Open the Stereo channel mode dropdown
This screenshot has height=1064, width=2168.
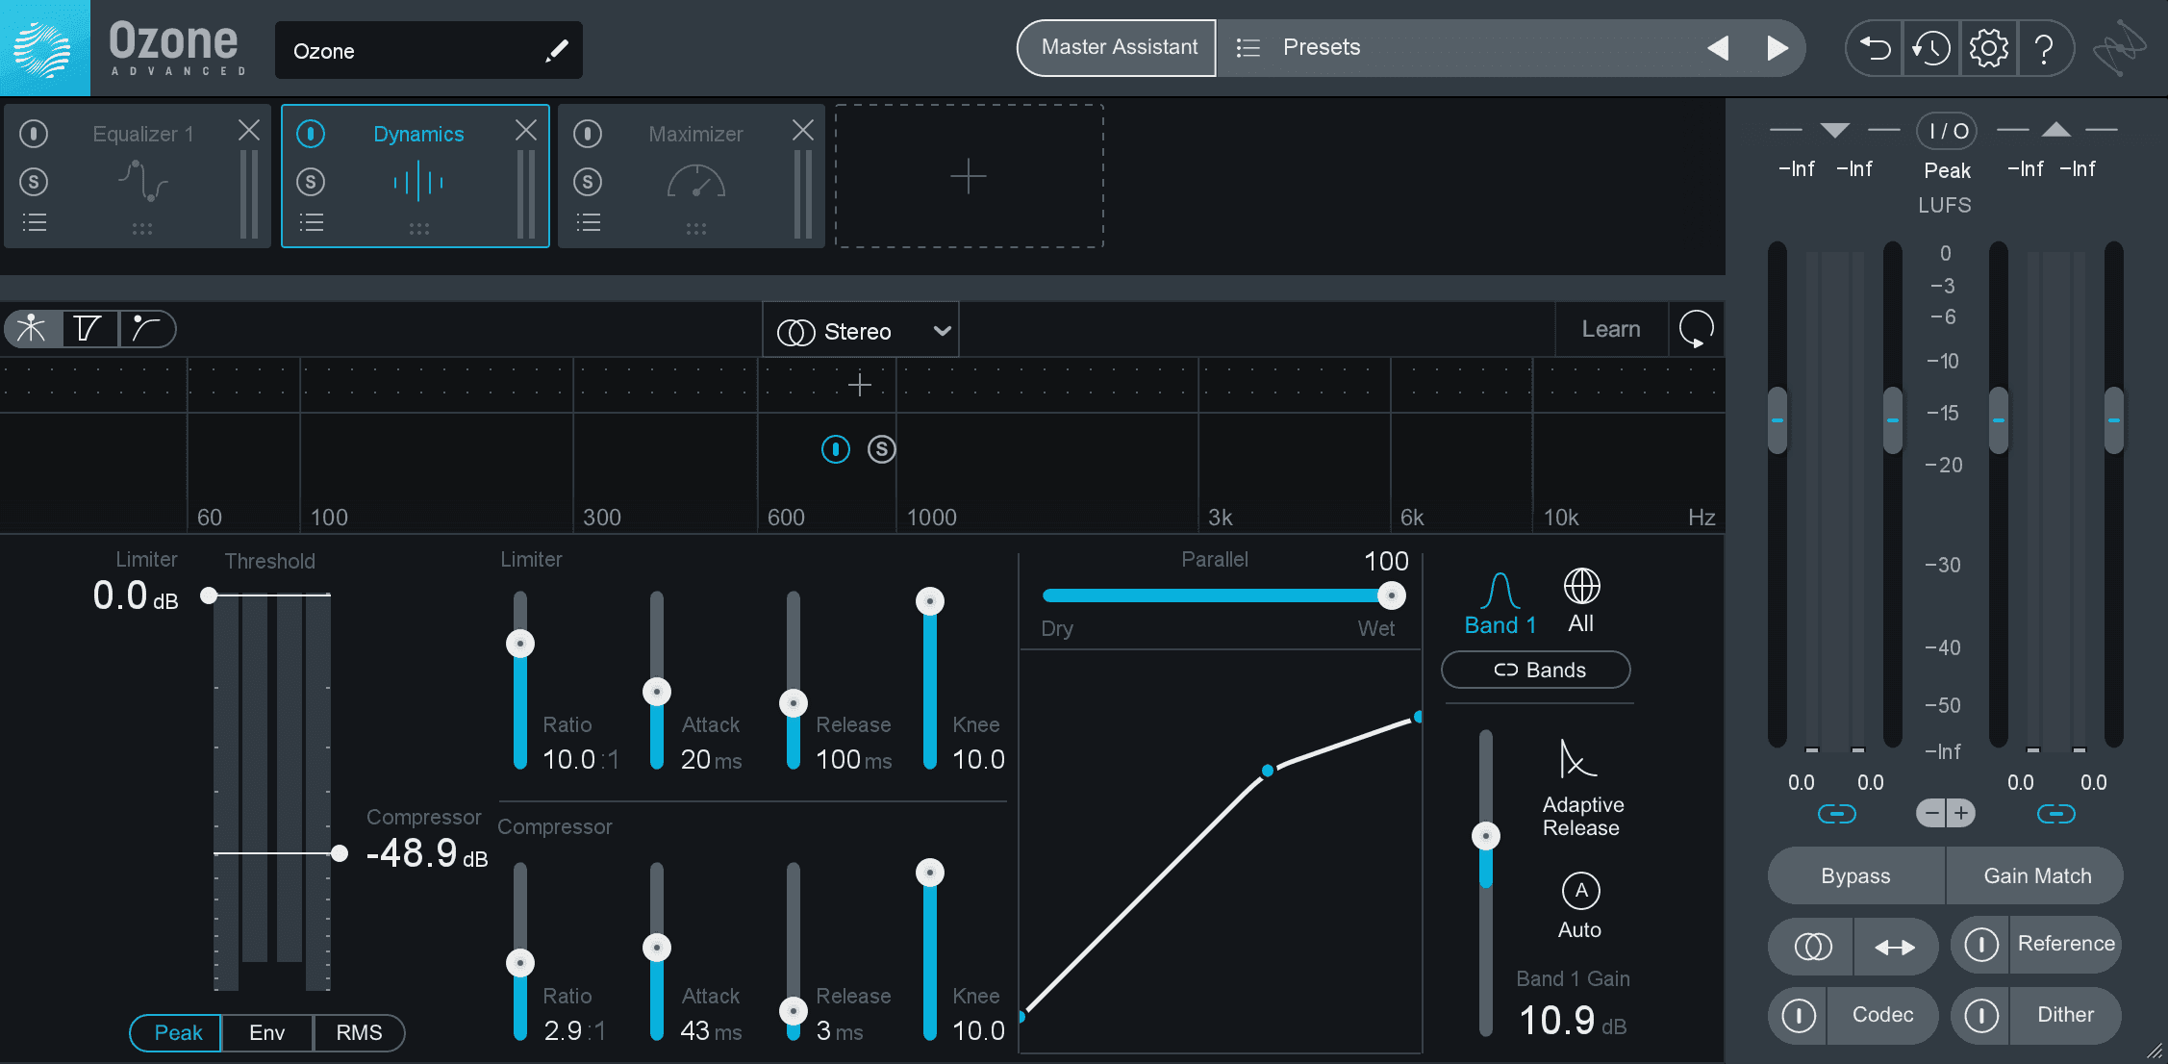(x=861, y=331)
